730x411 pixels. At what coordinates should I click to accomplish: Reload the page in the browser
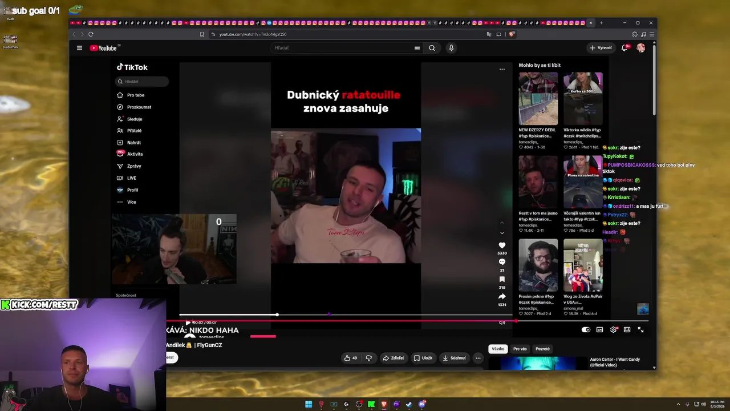[x=91, y=34]
